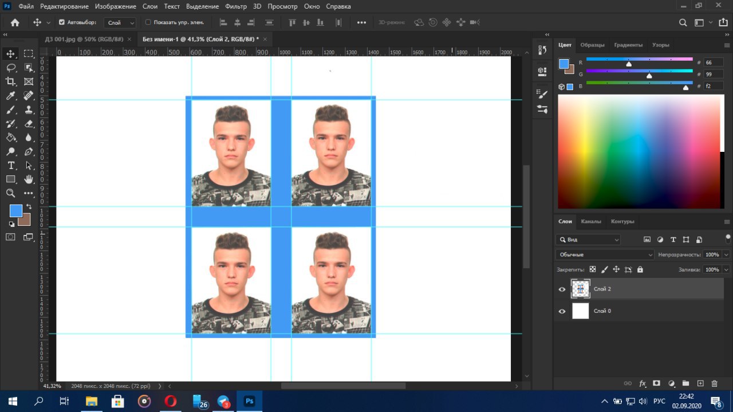Open the Обычные blend mode dropdown
Viewport: 733px width, 412px height.
click(605, 254)
